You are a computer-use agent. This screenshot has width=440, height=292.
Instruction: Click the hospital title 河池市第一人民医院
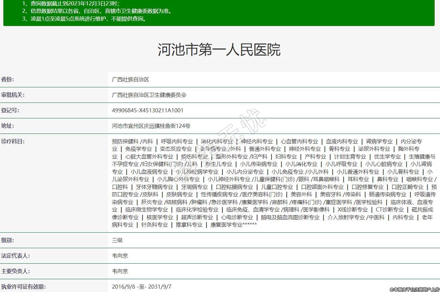219,50
